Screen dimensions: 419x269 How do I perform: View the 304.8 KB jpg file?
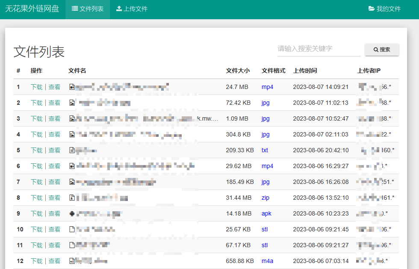[x=55, y=134]
